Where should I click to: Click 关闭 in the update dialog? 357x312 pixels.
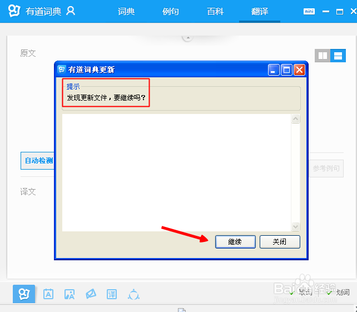280,241
